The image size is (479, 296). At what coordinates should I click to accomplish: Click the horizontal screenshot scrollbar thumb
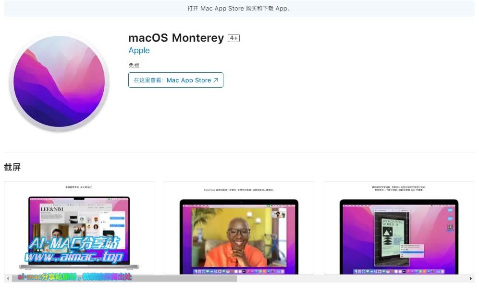(124, 278)
